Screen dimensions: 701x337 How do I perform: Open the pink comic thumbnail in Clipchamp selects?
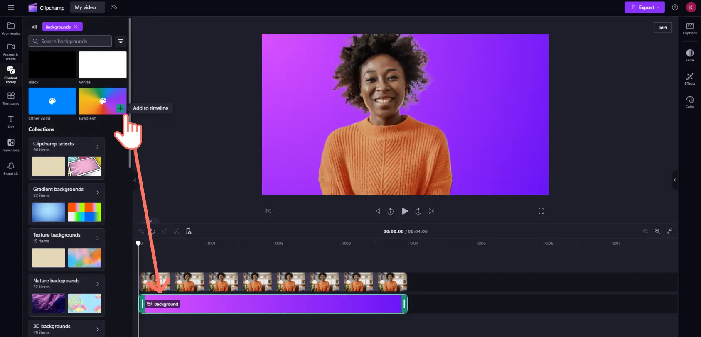click(85, 166)
